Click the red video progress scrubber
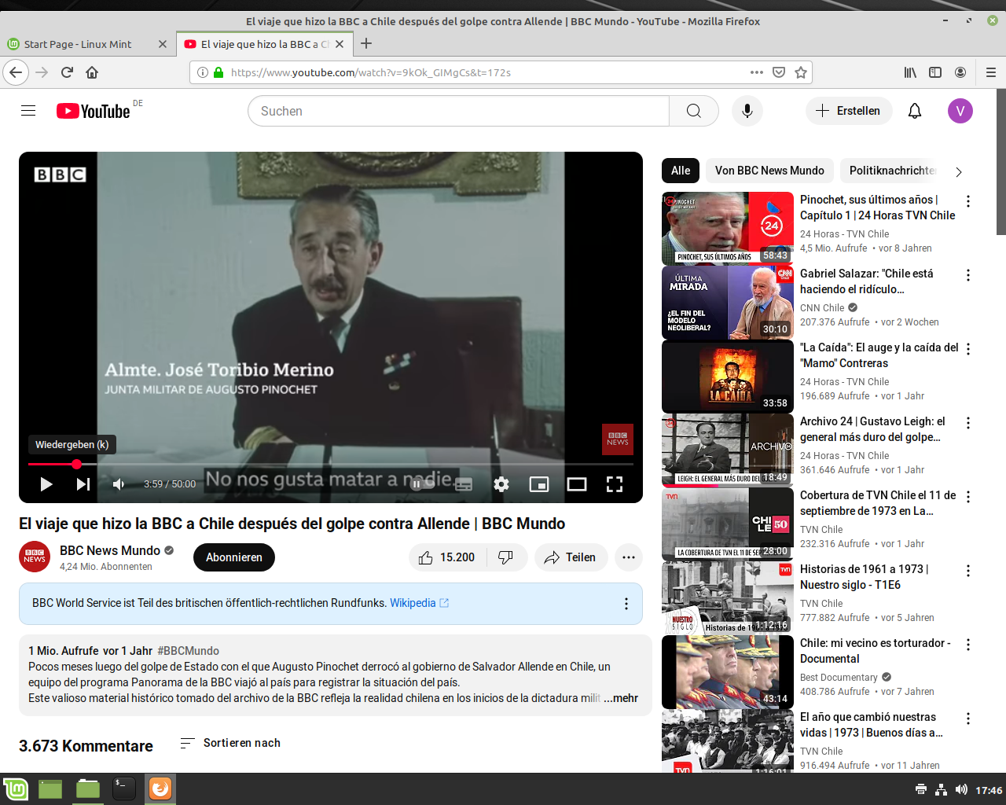Screen dimensions: 1006x805 76,464
